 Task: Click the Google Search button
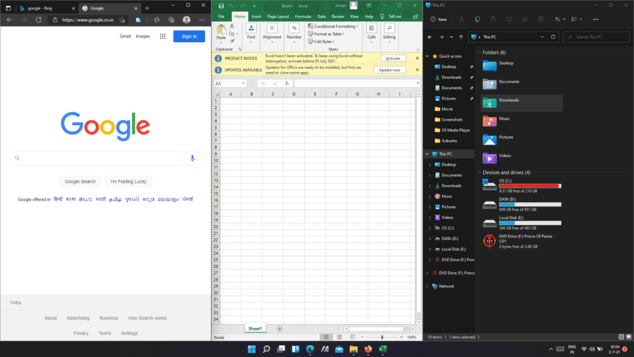[80, 182]
